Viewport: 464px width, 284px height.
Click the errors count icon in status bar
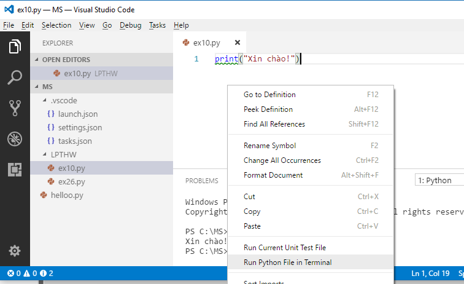click(x=10, y=274)
